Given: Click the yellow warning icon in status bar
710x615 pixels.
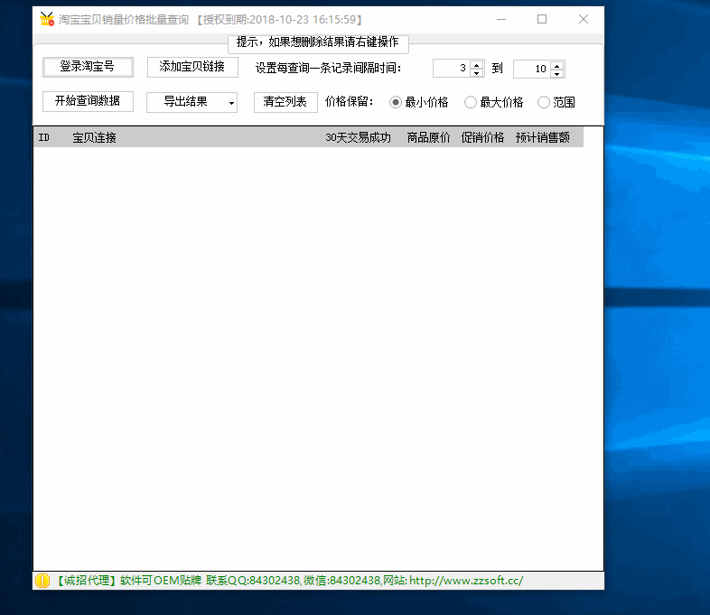Looking at the screenshot, I should point(42,581).
